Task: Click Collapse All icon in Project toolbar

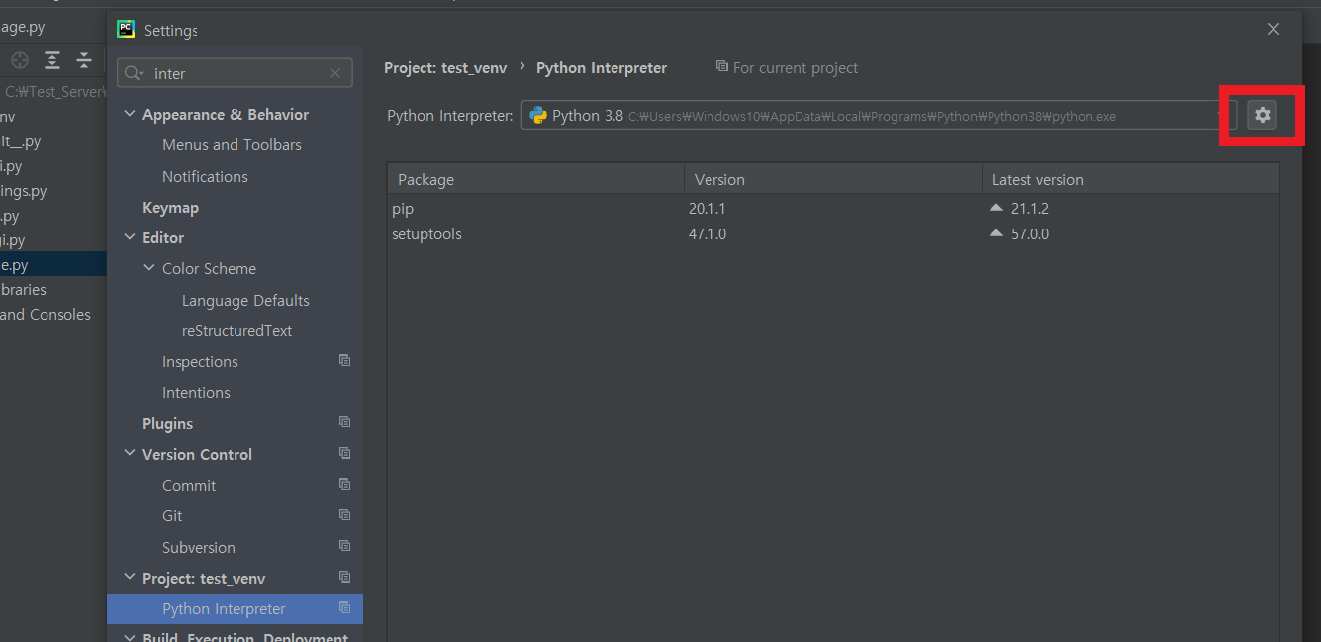Action: point(84,60)
